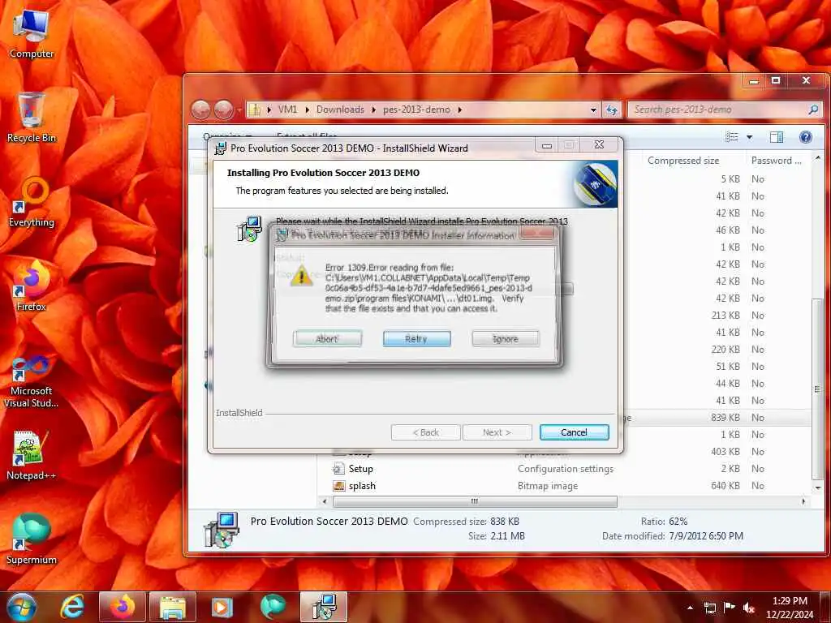Select VM1 in the address breadcrumb
831x623 pixels.
[288, 110]
